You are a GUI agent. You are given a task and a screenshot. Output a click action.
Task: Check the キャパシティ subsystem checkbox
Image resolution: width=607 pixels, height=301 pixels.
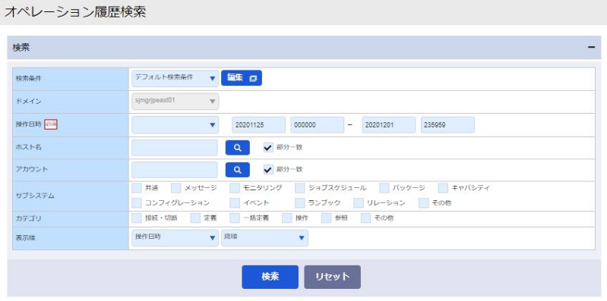point(443,188)
